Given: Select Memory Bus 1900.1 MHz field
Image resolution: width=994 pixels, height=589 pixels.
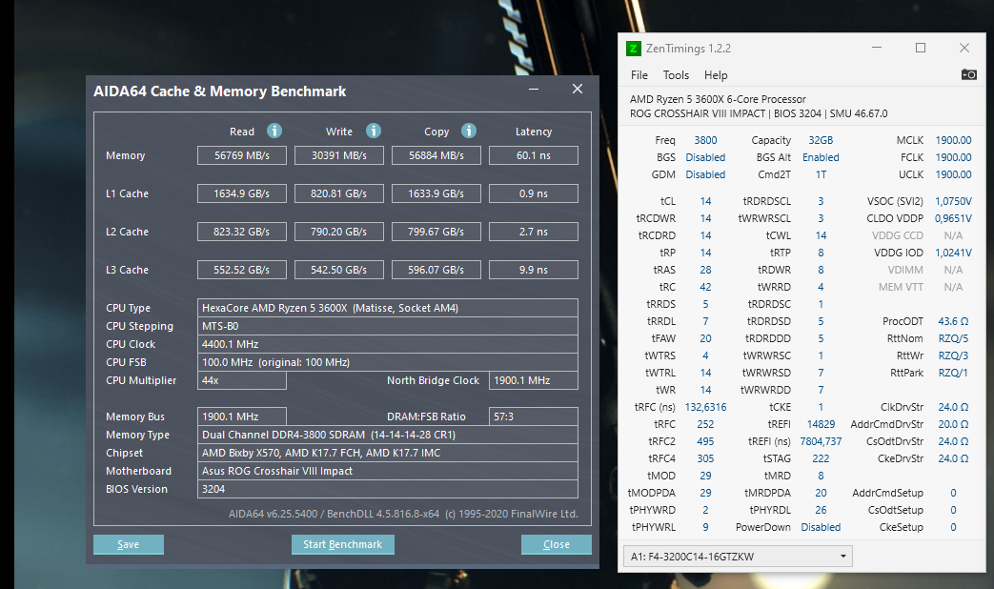Looking at the screenshot, I should coord(241,416).
